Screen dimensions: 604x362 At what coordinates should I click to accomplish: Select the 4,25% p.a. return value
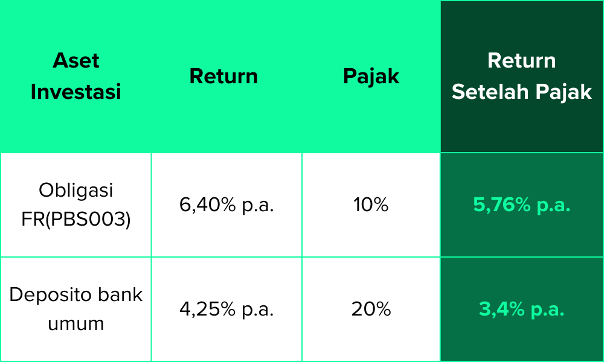pos(226,310)
